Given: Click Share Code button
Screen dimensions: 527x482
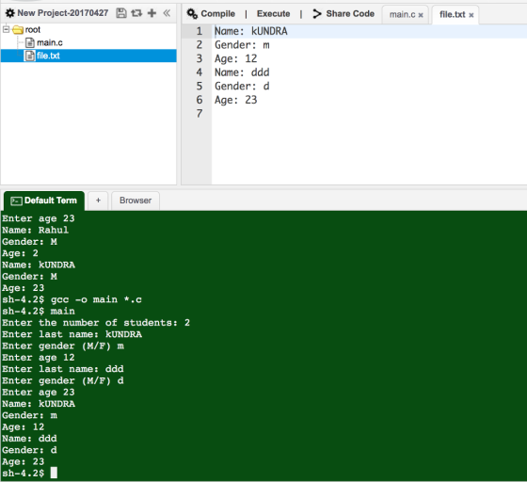Looking at the screenshot, I should [350, 14].
